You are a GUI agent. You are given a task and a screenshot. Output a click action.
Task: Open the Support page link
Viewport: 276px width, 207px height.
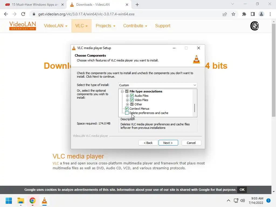(x=163, y=26)
